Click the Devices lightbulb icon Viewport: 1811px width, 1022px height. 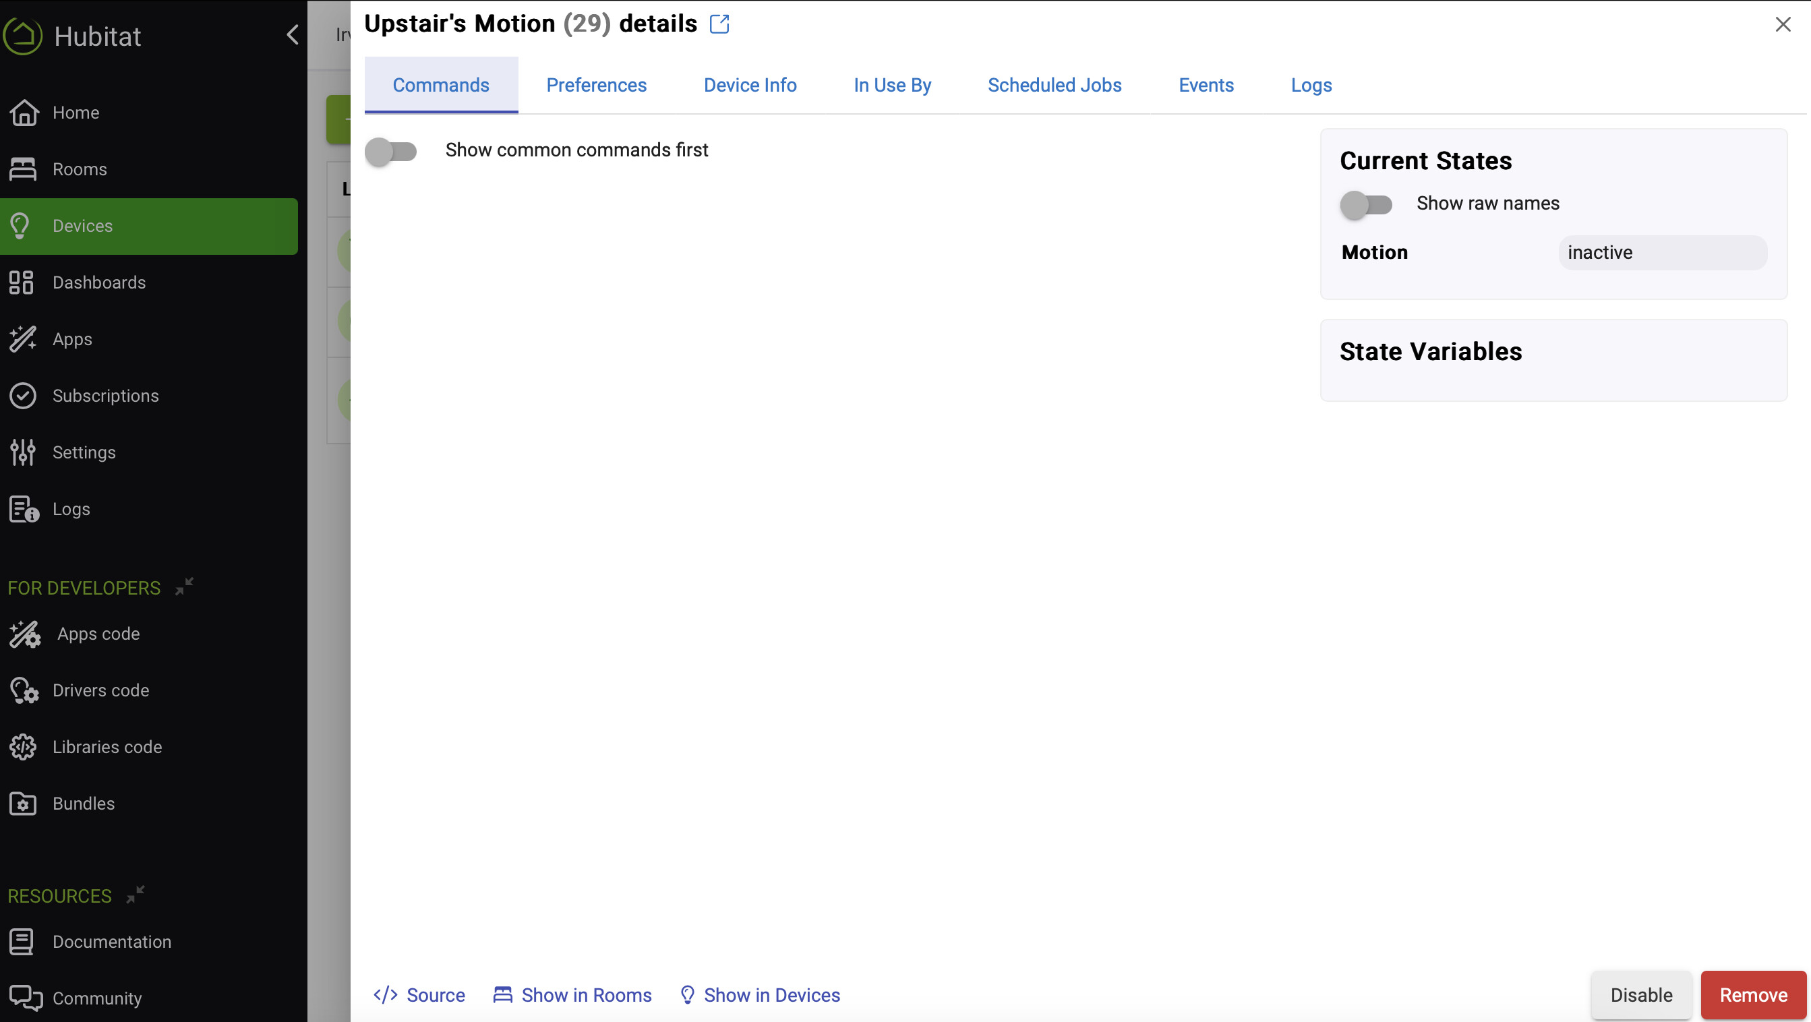click(20, 226)
